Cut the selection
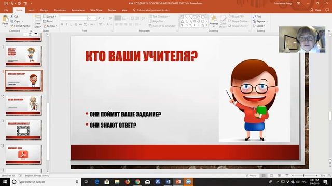This screenshot has height=186, width=332. click(14, 16)
